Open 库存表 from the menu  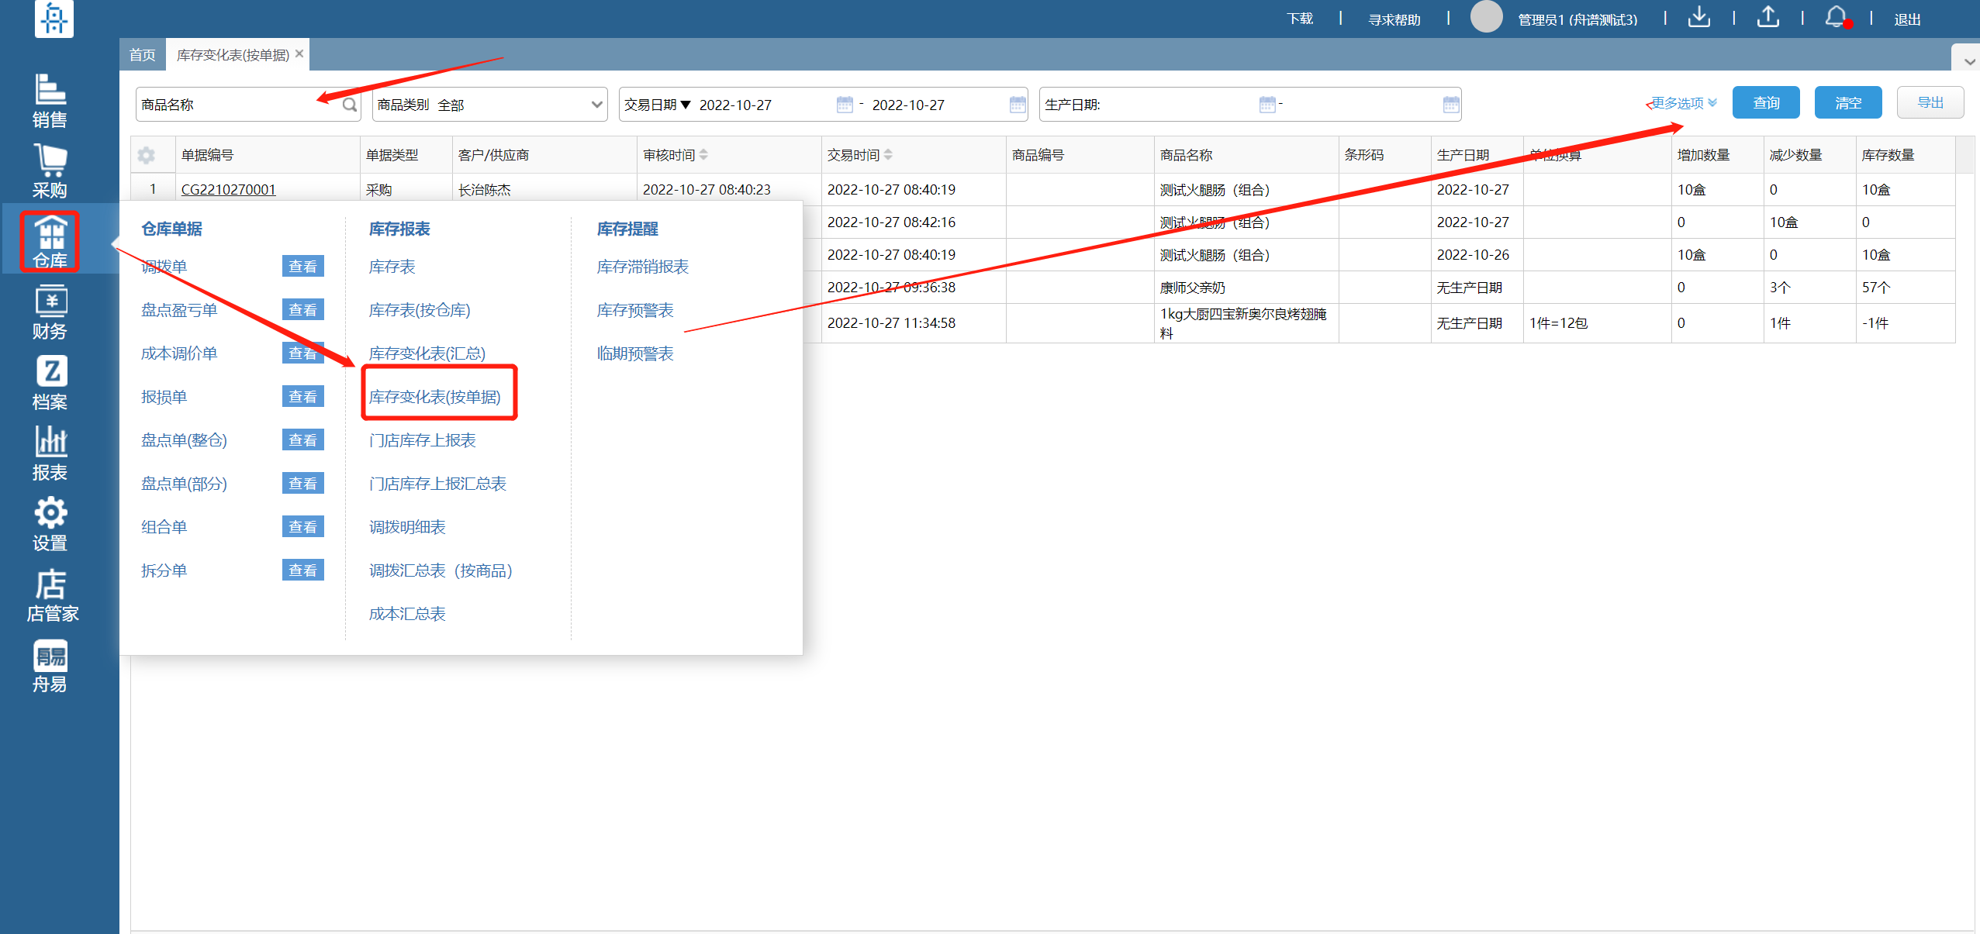pos(392,267)
